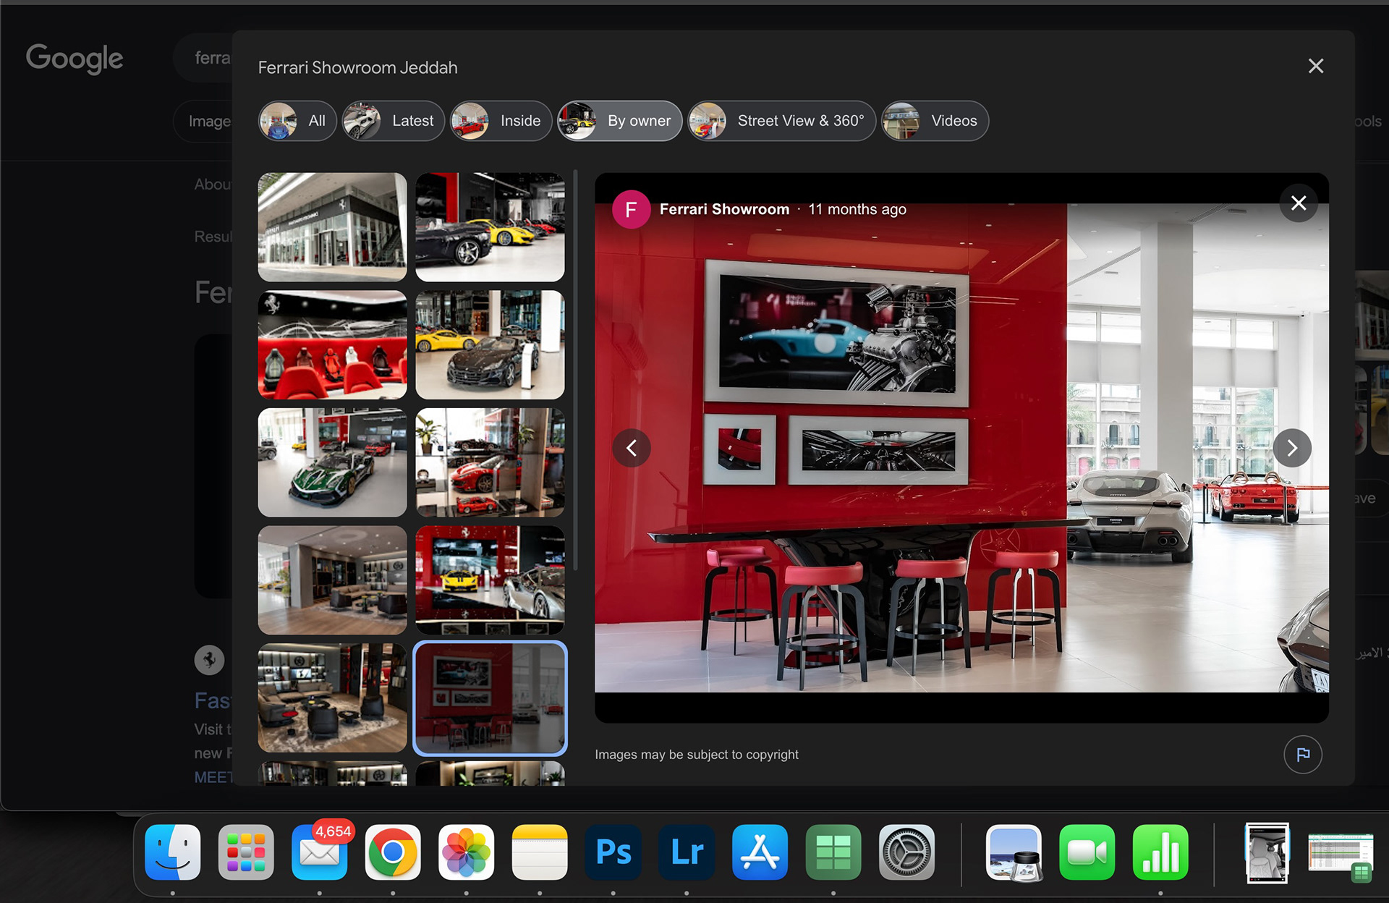Screen dimensions: 1389x903
Task: Show the Inside photos filter
Action: [x=501, y=121]
